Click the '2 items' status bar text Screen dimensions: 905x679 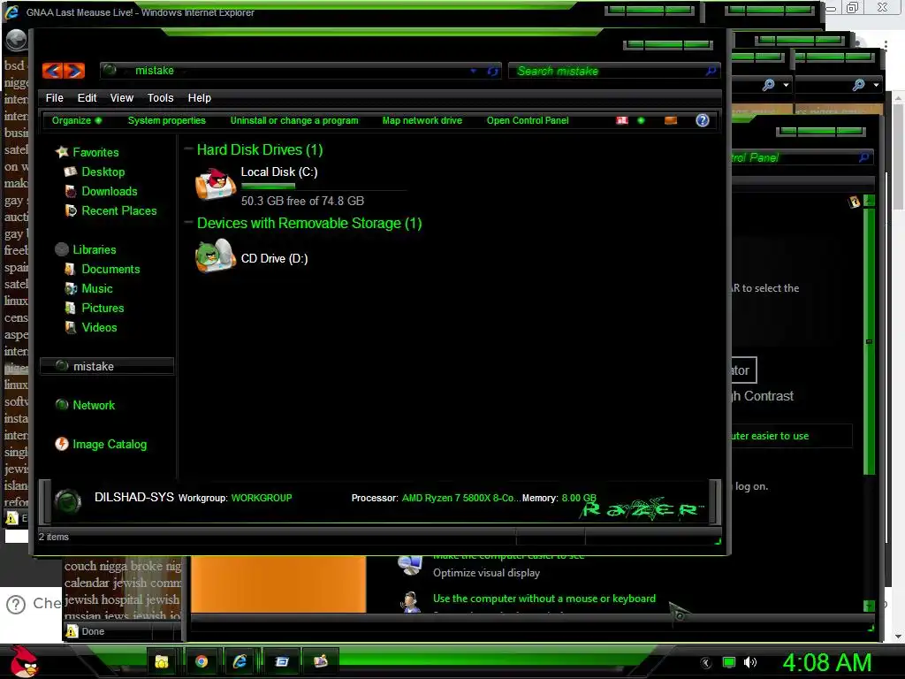[54, 537]
